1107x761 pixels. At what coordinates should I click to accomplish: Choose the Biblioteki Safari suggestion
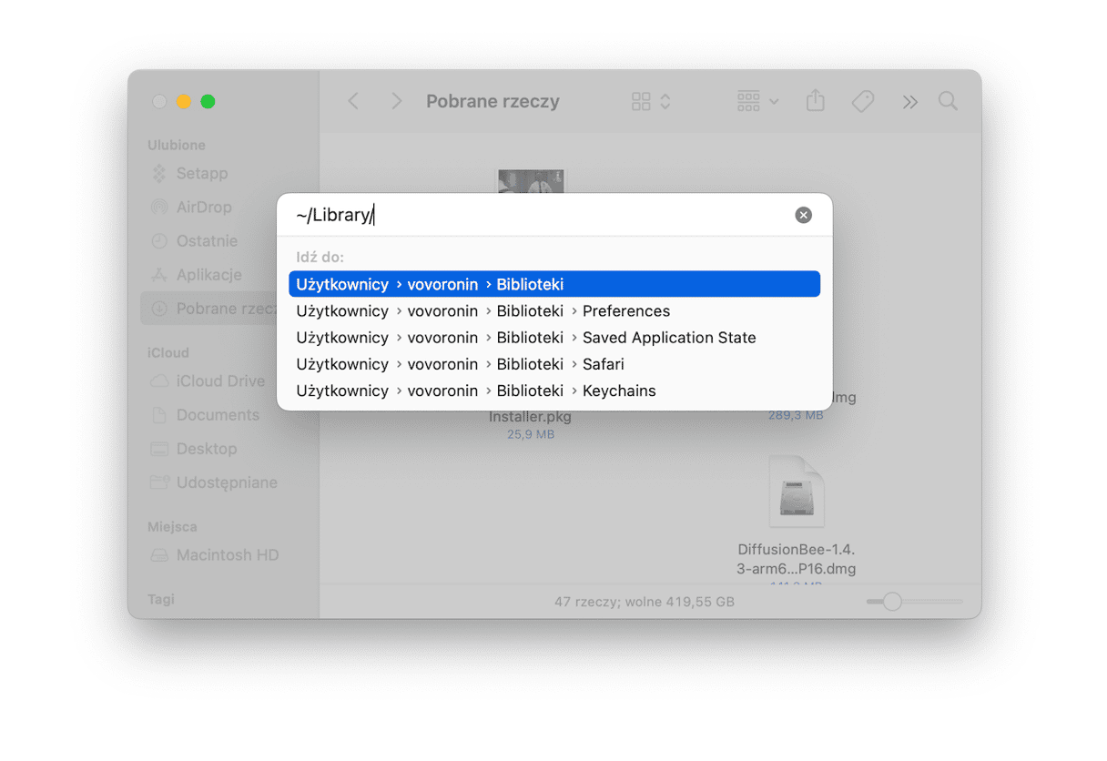click(x=554, y=364)
